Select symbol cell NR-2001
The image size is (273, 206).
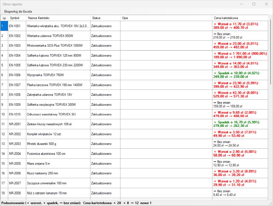click(17, 124)
